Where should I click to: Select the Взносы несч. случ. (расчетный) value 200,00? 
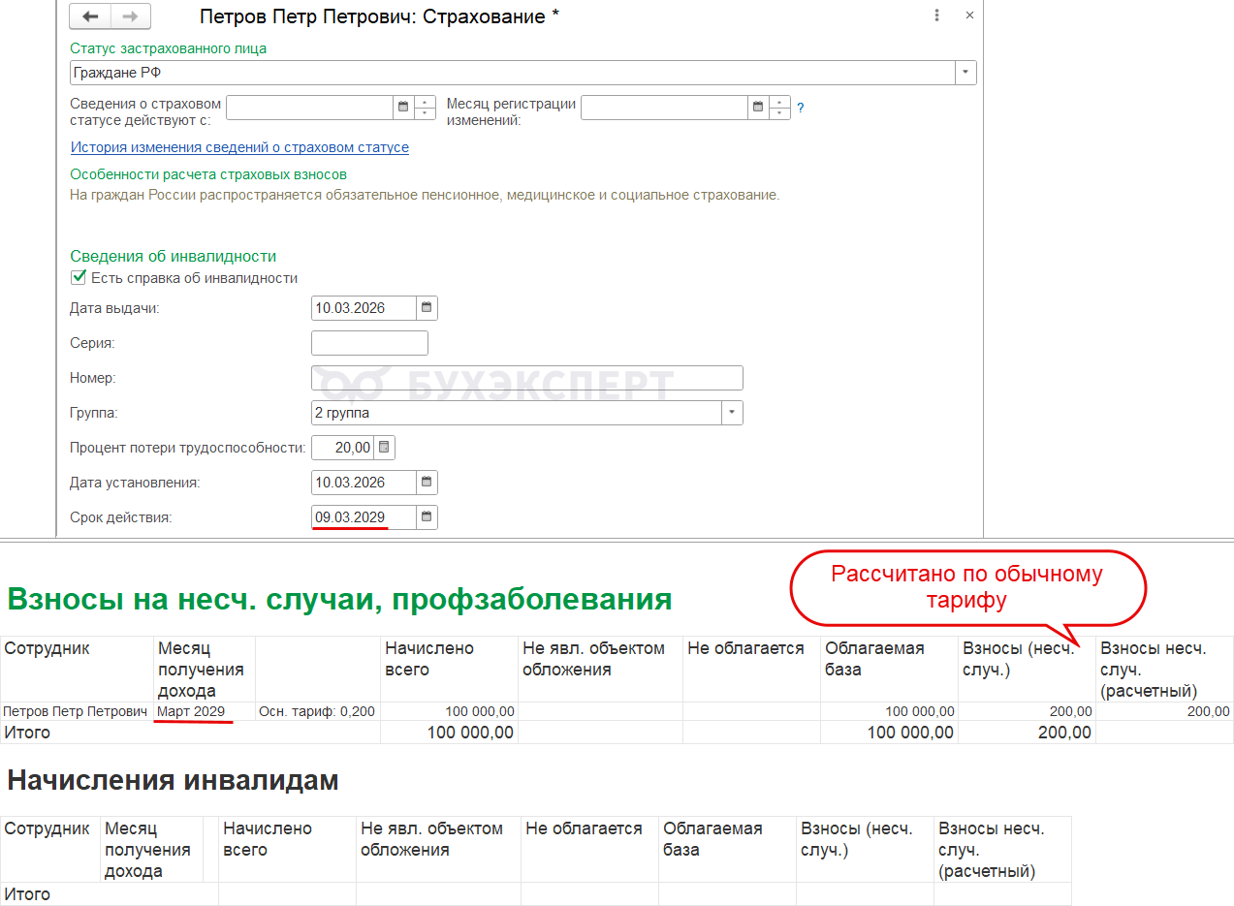tap(1164, 711)
